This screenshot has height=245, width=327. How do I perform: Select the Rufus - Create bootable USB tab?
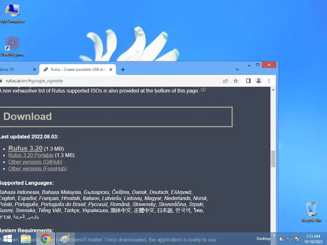[x=78, y=70]
